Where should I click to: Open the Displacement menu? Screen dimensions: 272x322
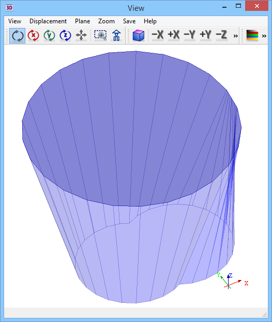click(48, 21)
